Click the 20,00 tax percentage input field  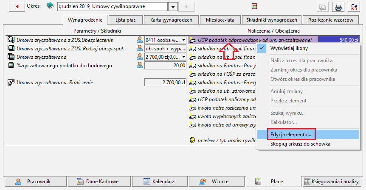tap(165, 66)
